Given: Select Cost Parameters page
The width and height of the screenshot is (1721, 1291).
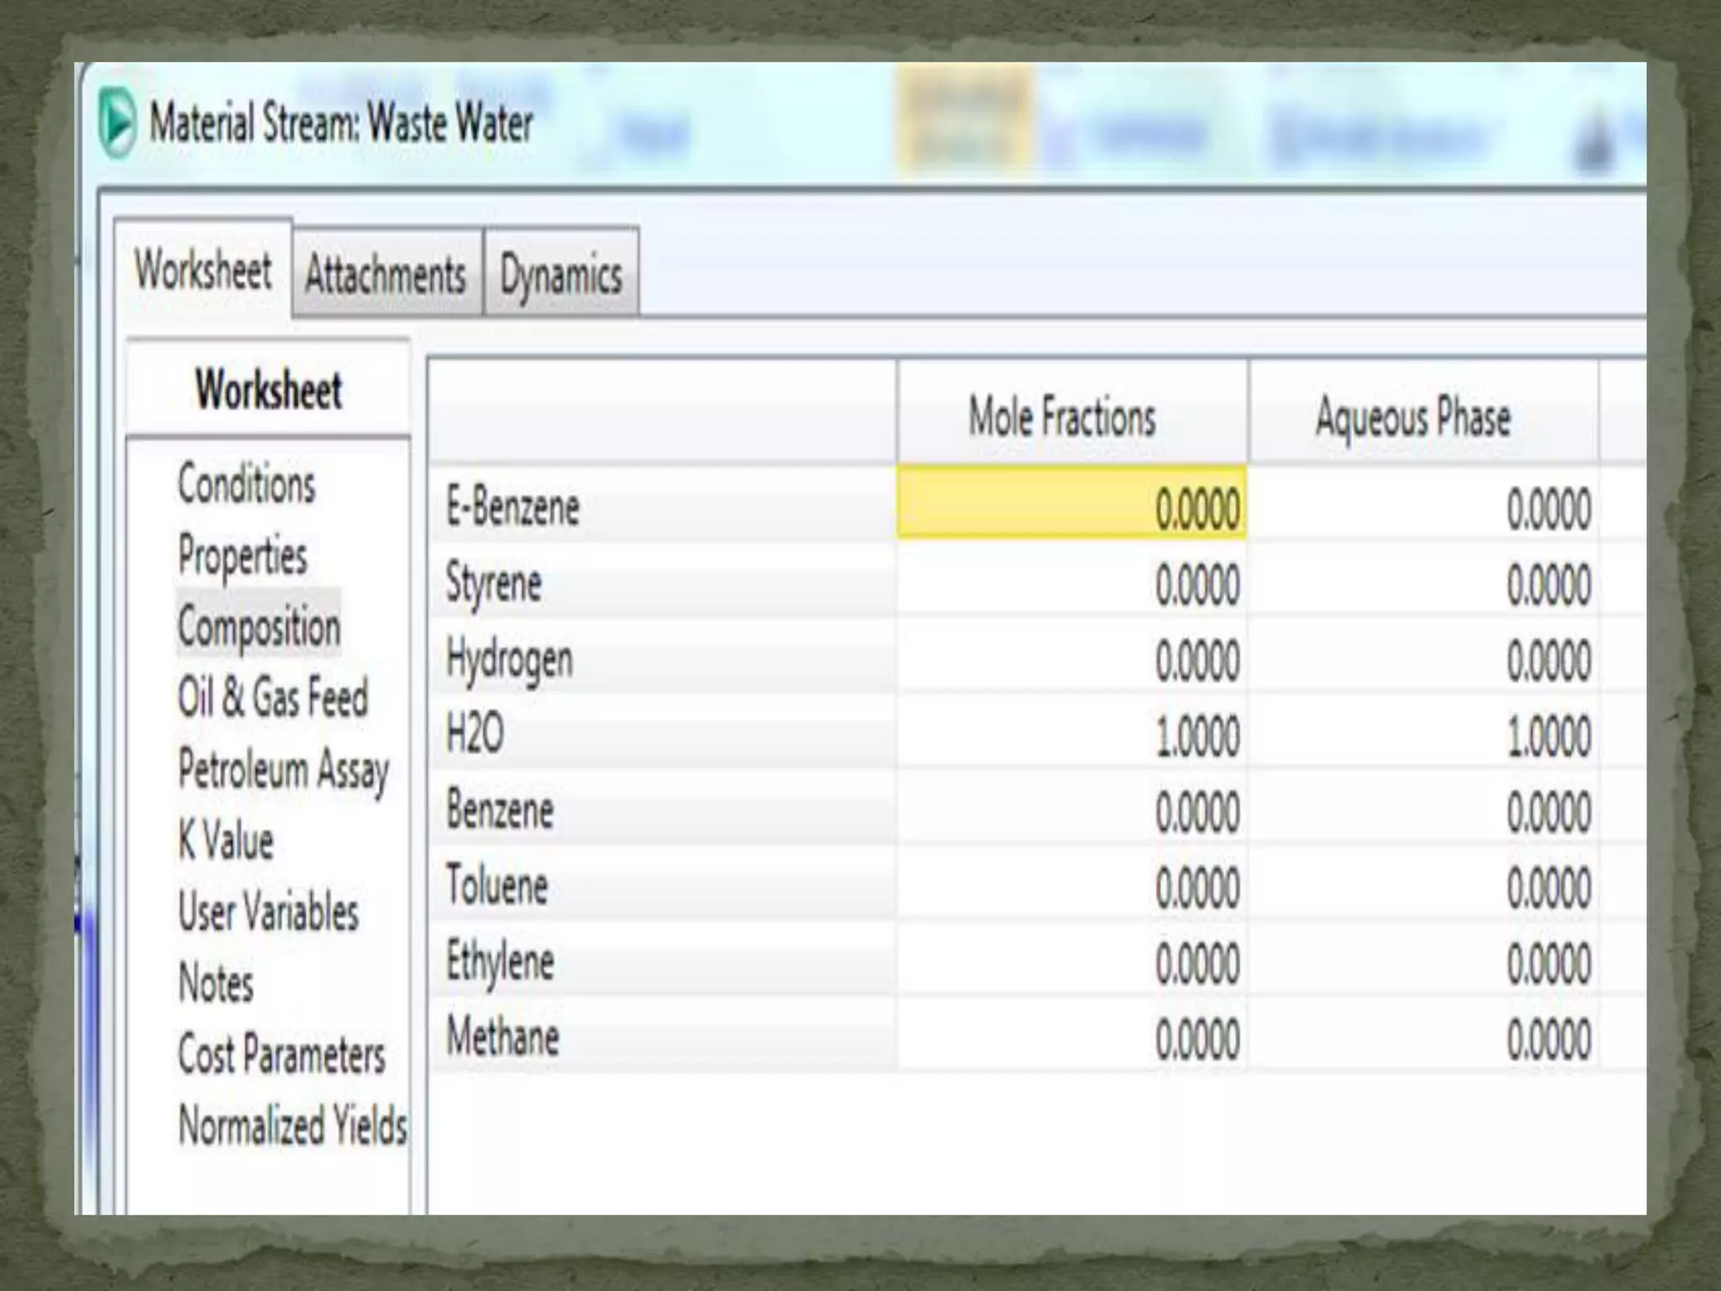Looking at the screenshot, I should pyautogui.click(x=282, y=1055).
